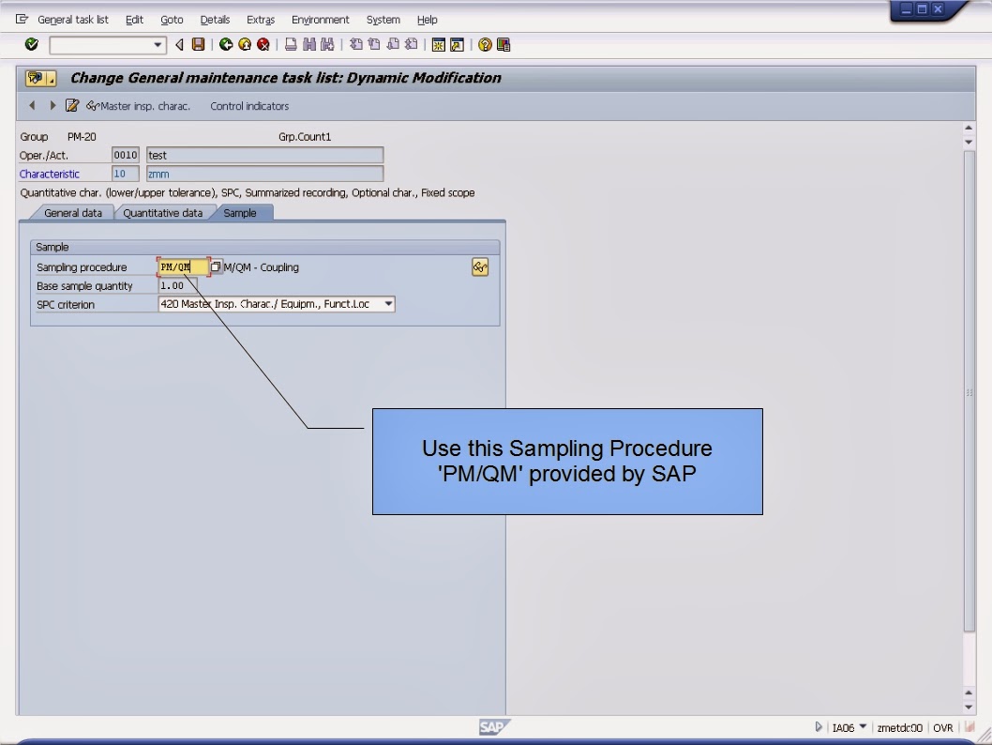Viewport: 992px width, 745px height.
Task: Open the SPC criterion dropdown list
Action: pos(389,303)
